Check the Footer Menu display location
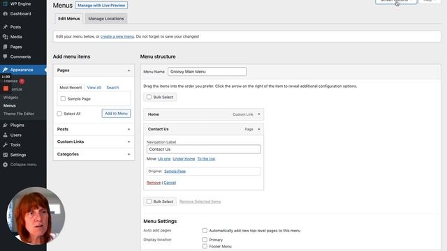 pyautogui.click(x=205, y=246)
